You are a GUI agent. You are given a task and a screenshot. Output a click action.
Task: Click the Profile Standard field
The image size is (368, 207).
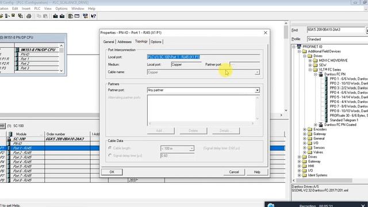(338, 39)
